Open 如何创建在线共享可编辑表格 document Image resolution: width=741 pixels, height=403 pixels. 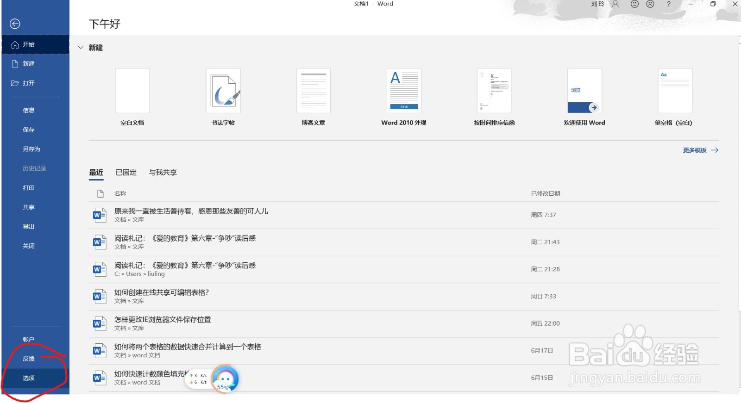[404, 296]
